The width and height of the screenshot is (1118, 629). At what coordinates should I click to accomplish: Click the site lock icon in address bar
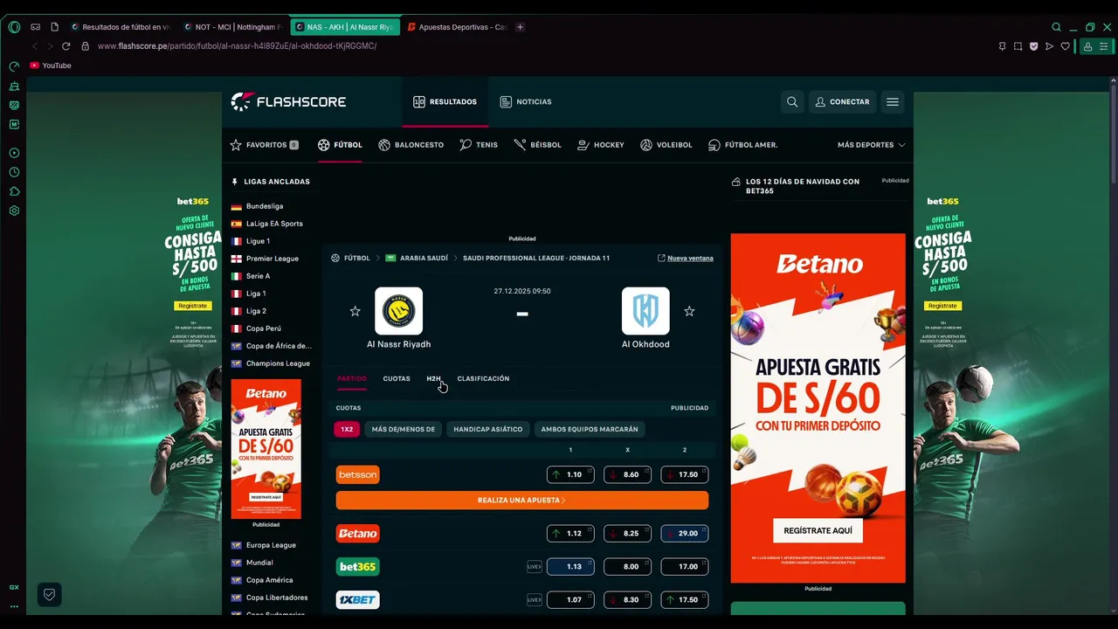click(x=86, y=46)
